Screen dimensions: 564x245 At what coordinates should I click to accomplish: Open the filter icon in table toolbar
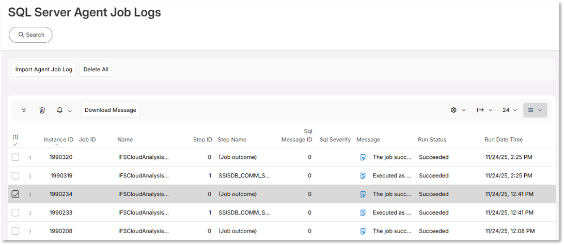click(24, 110)
